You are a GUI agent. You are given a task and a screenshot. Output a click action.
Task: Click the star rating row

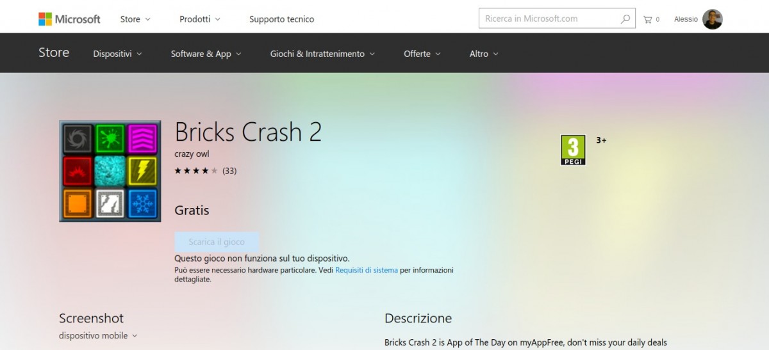[196, 171]
